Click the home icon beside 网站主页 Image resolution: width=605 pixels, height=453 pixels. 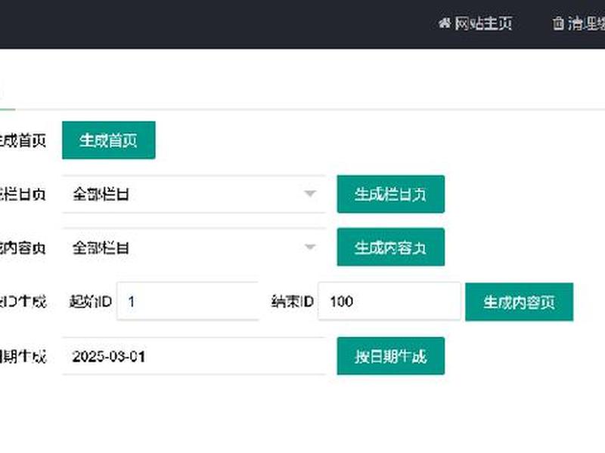tap(444, 23)
